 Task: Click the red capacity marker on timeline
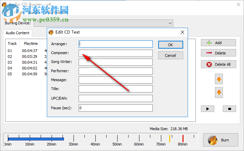coord(183,139)
